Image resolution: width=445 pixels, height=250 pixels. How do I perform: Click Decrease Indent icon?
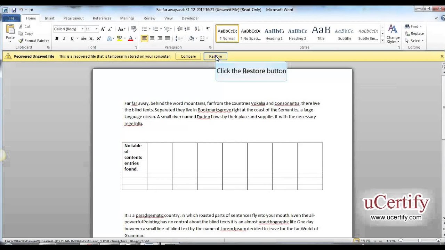pyautogui.click(x=180, y=29)
